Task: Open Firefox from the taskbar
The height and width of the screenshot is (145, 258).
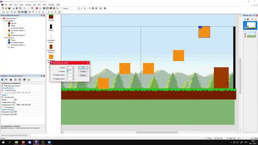Action: [x=23, y=142]
